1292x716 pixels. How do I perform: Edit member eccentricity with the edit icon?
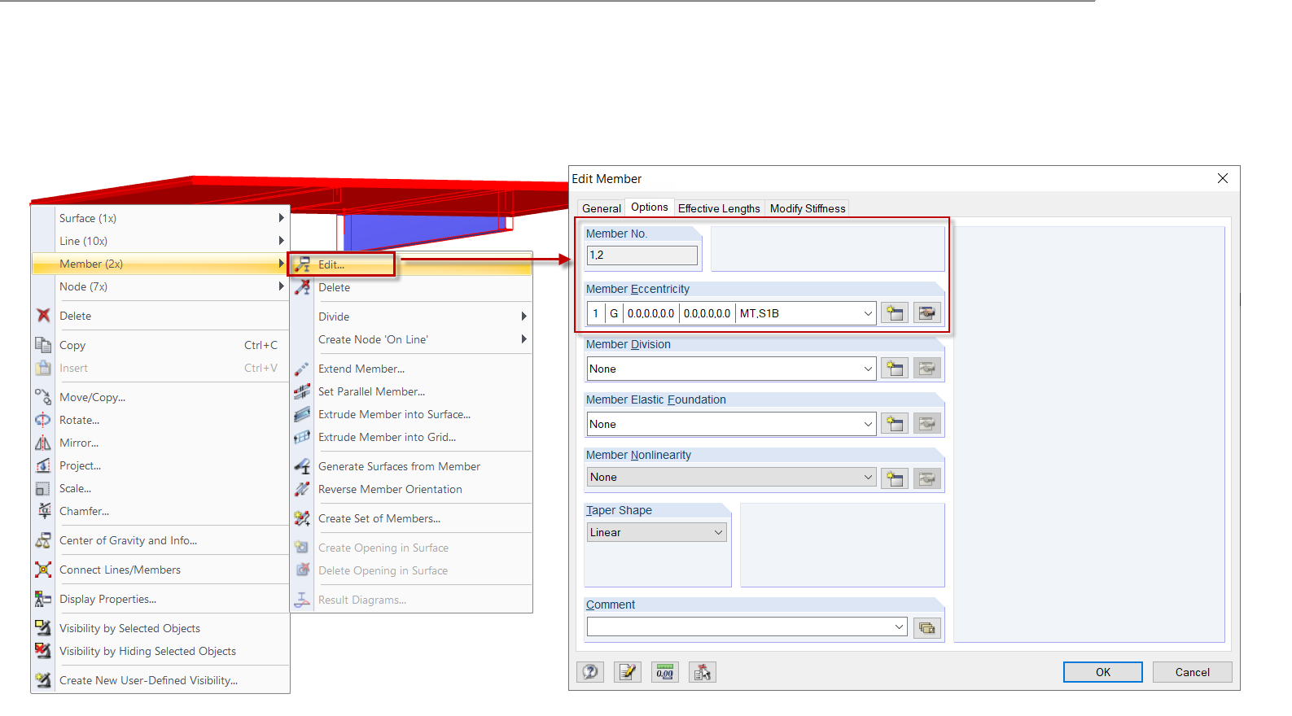926,313
